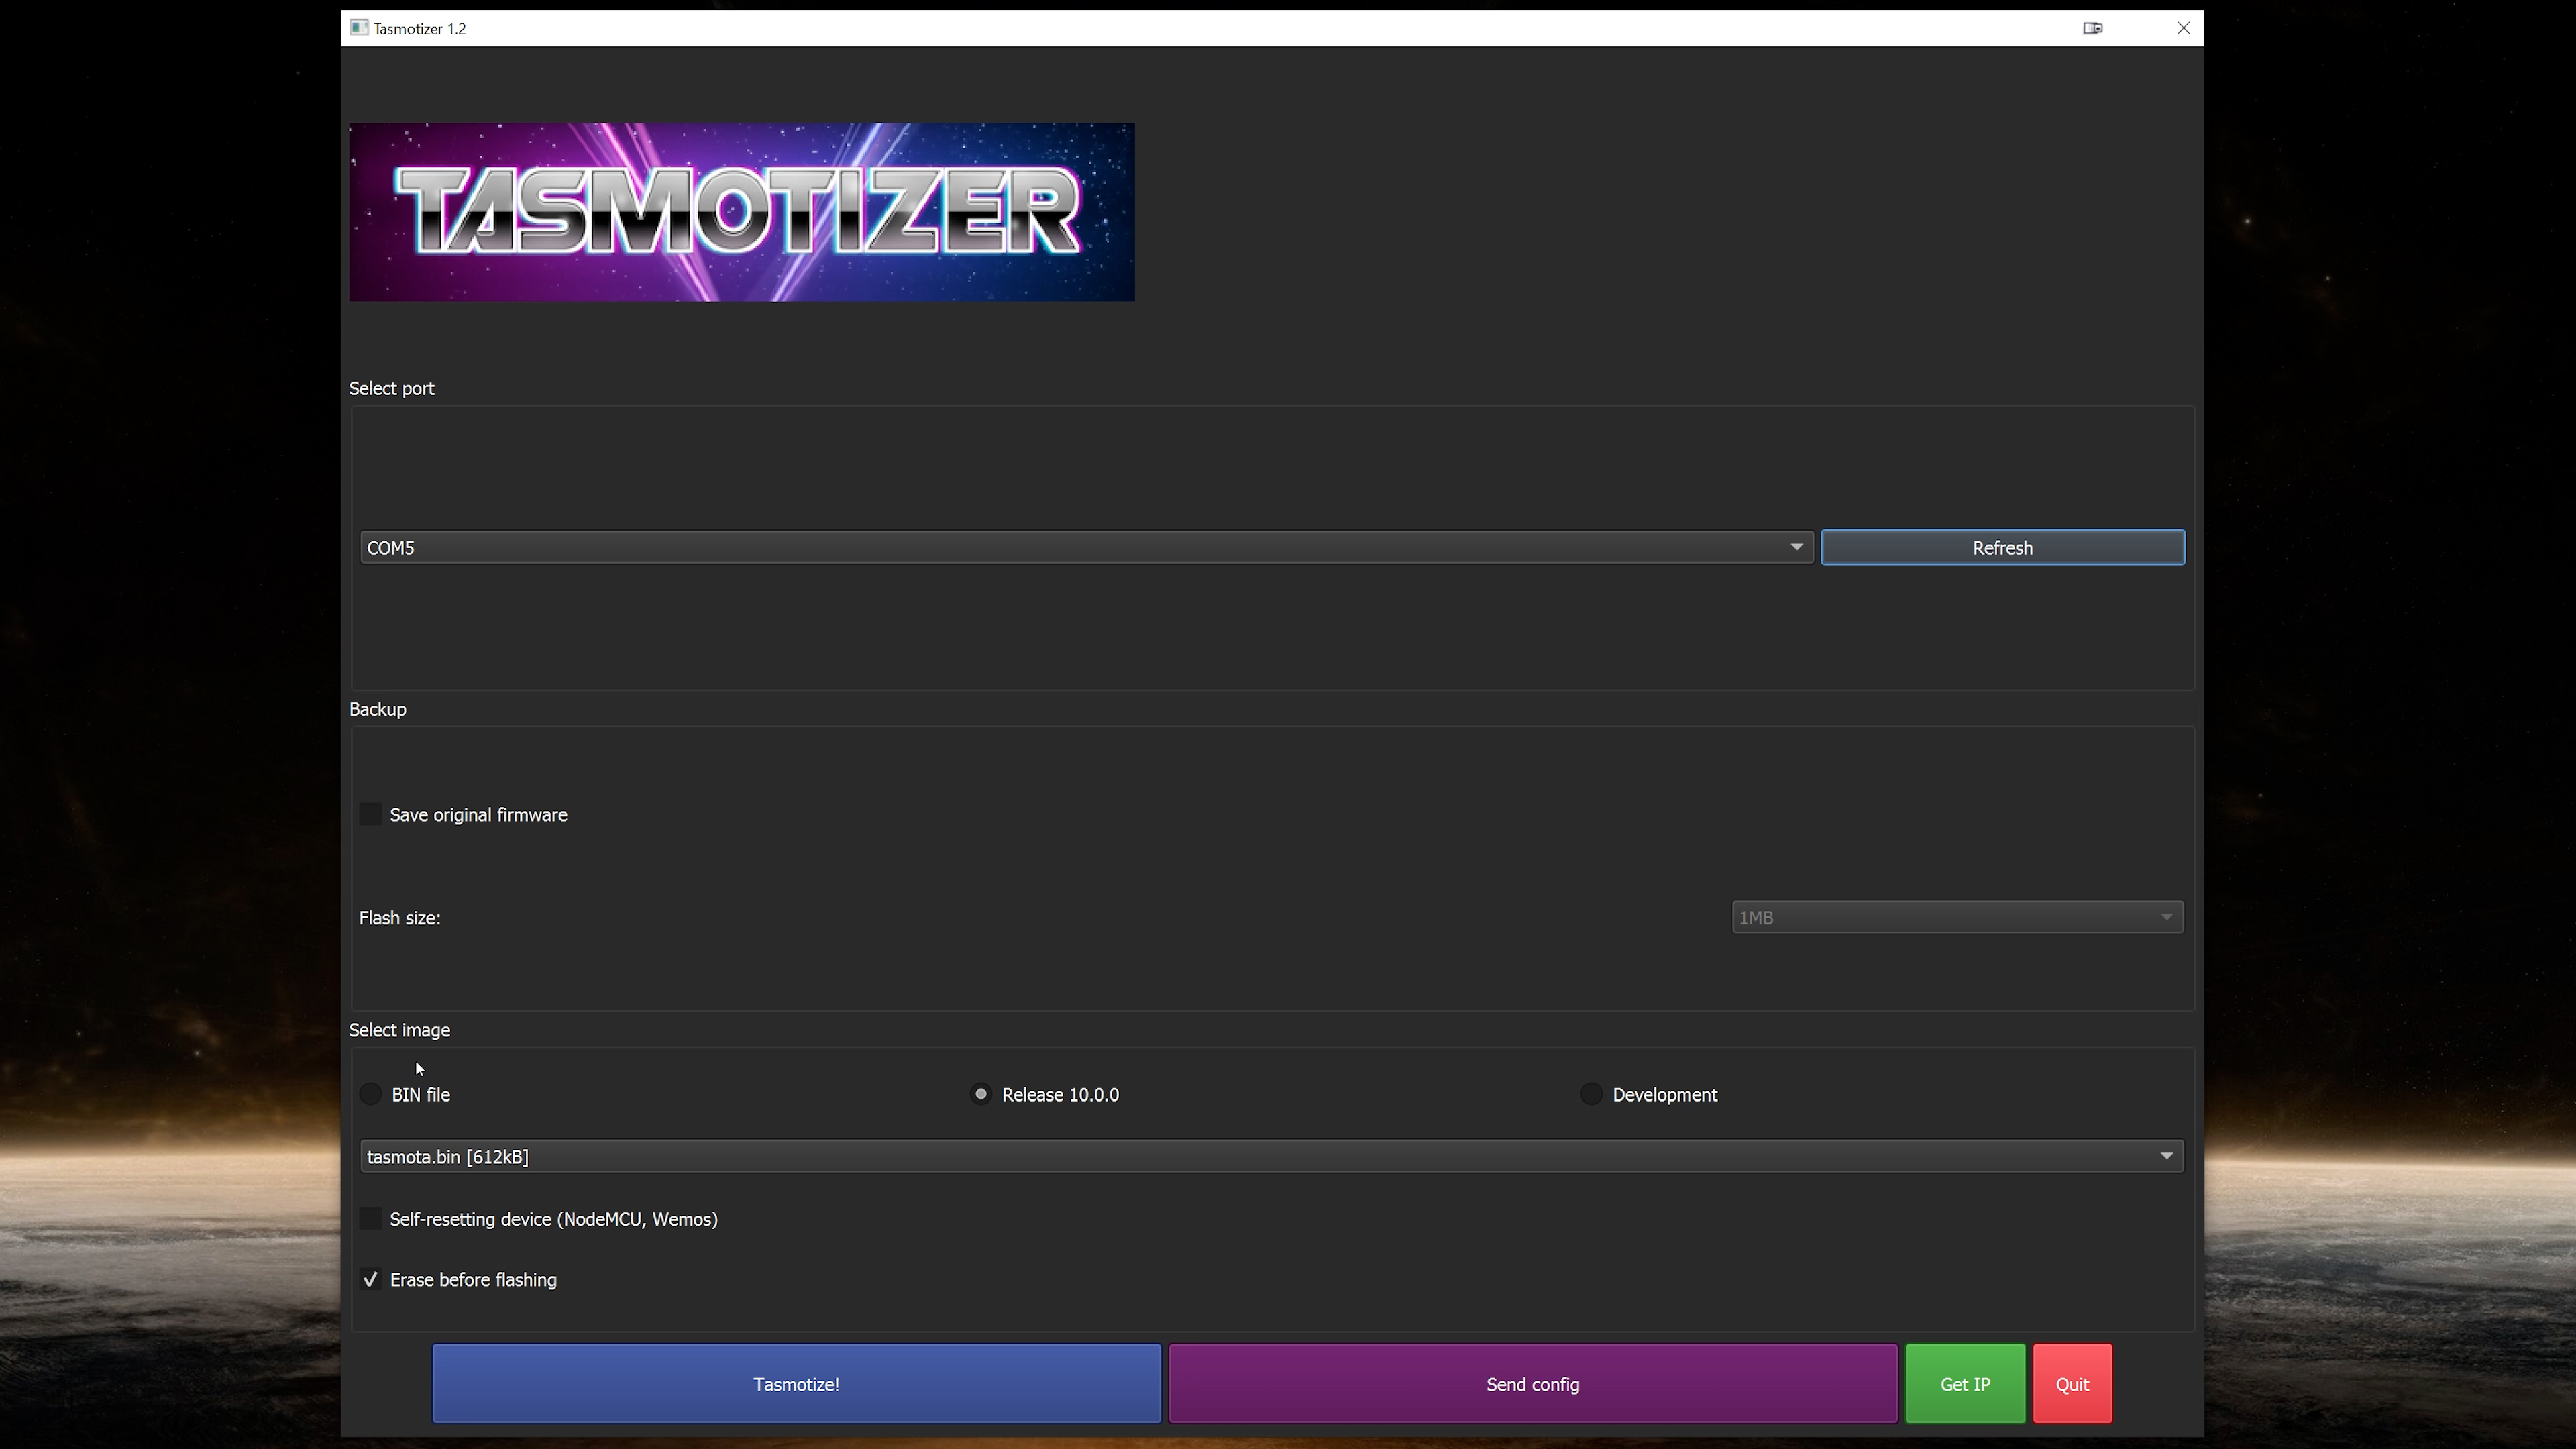
Task: Click the Tasmotizer app icon in title bar
Action: tap(359, 28)
